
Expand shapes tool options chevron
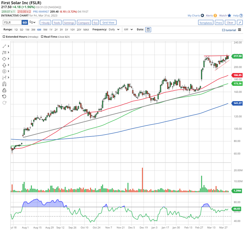pos(9,58)
